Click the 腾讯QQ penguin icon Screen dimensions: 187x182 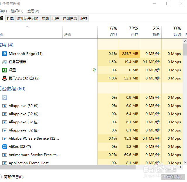[x=5, y=78]
